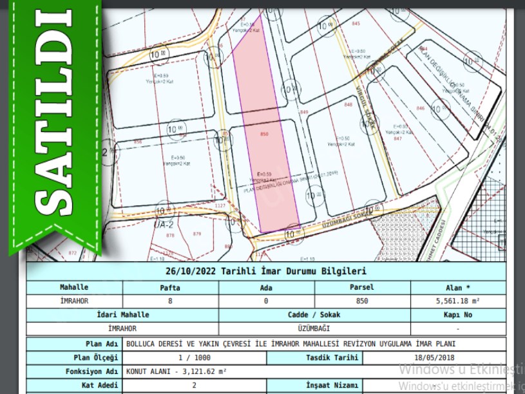Click parcel number 848 on the map
The height and width of the screenshot is (394, 525).
348,104
